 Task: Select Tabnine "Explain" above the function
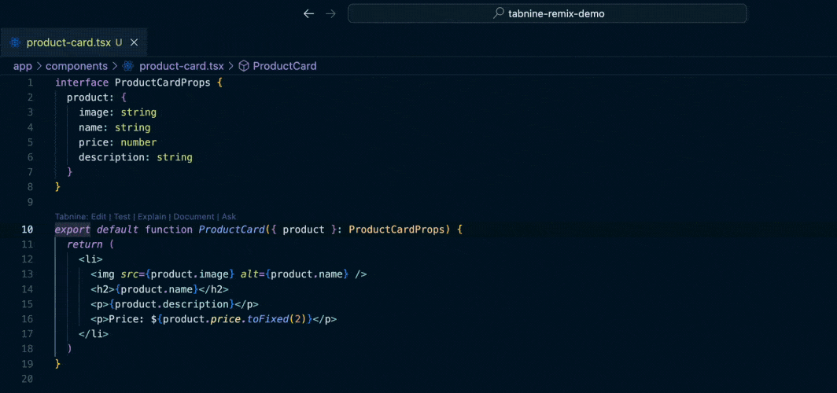(152, 216)
